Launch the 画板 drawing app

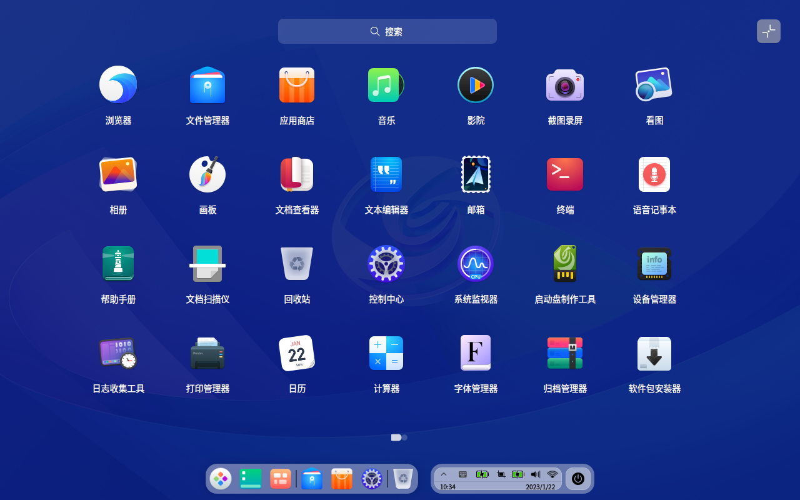pyautogui.click(x=207, y=174)
